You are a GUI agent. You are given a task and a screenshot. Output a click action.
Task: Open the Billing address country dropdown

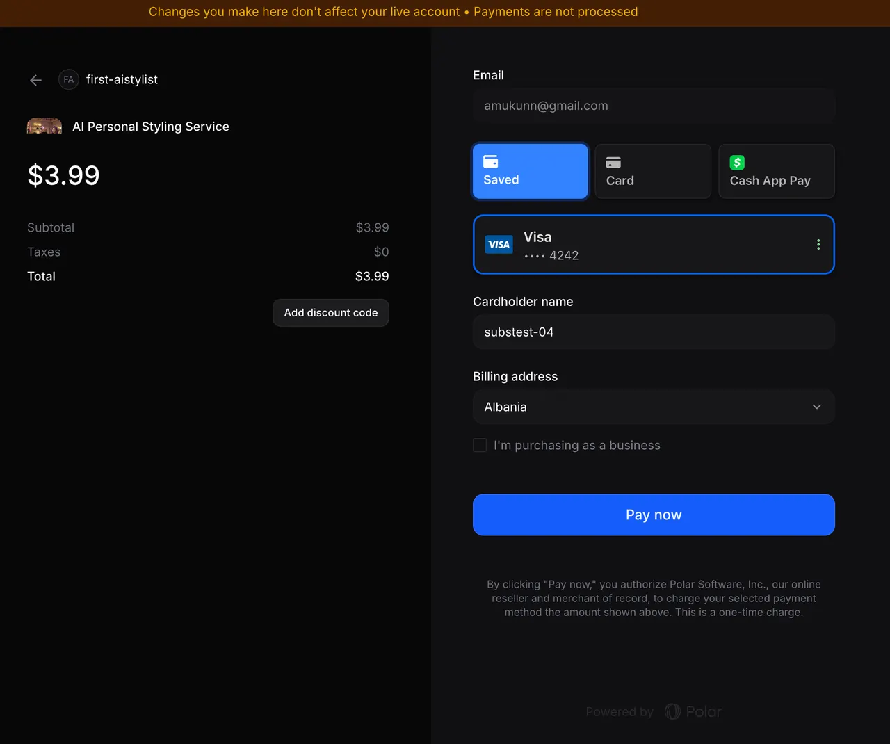(654, 407)
